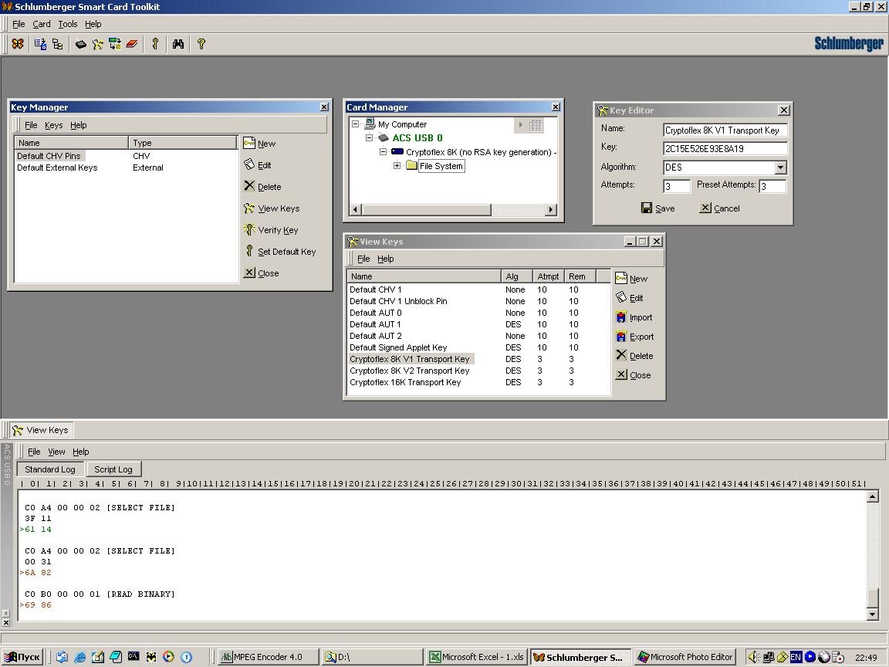Click Set Default Key button
889x667 pixels.
(280, 251)
